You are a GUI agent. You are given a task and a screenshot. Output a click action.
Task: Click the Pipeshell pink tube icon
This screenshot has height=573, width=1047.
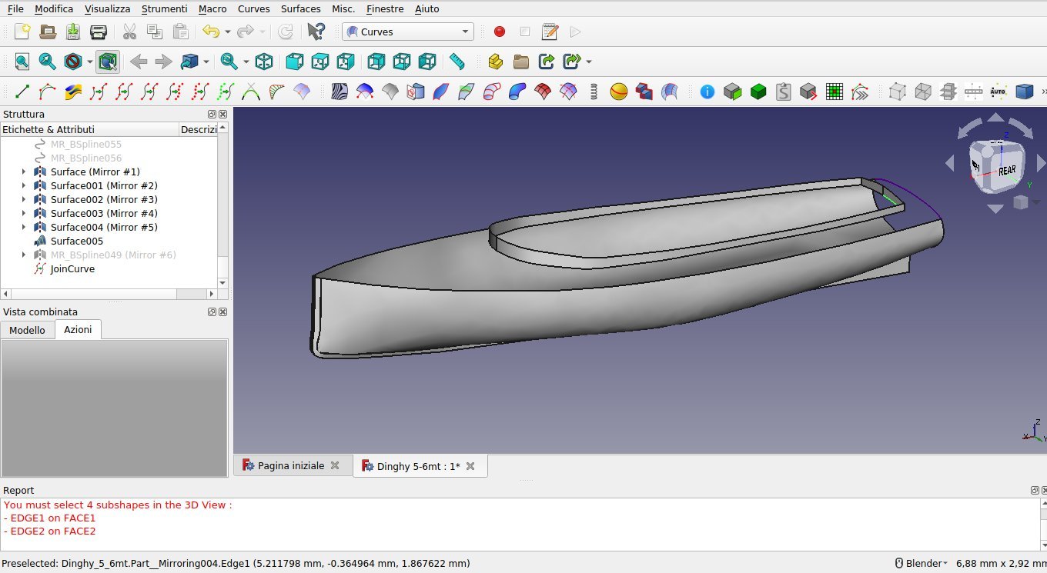pyautogui.click(x=492, y=92)
